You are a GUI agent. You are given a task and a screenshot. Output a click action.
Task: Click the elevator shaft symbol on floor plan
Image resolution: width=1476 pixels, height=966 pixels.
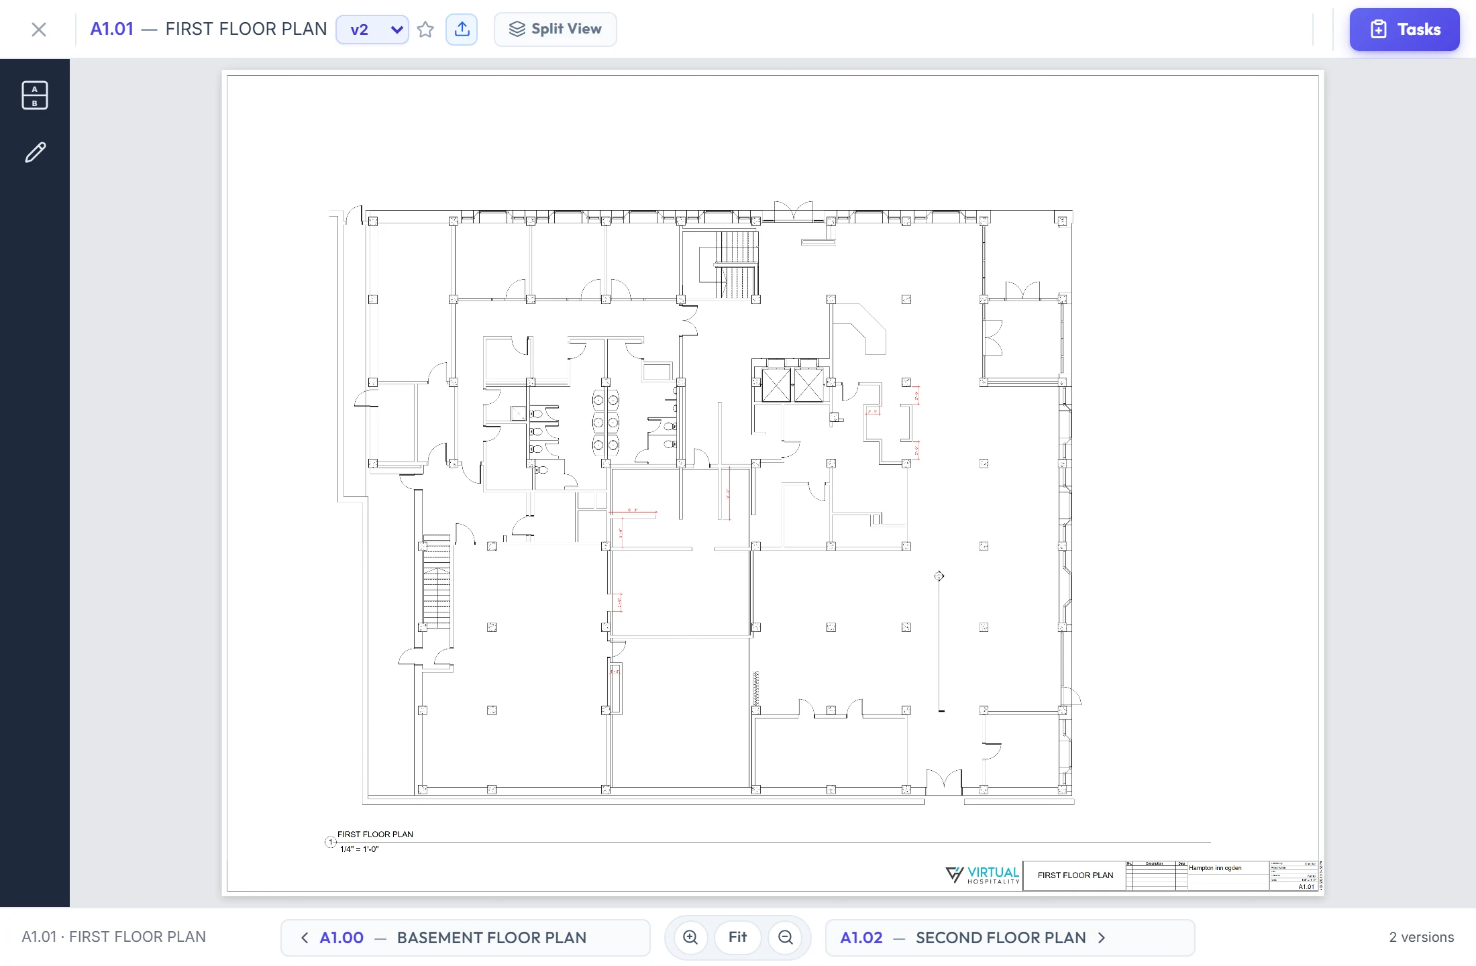pyautogui.click(x=792, y=386)
